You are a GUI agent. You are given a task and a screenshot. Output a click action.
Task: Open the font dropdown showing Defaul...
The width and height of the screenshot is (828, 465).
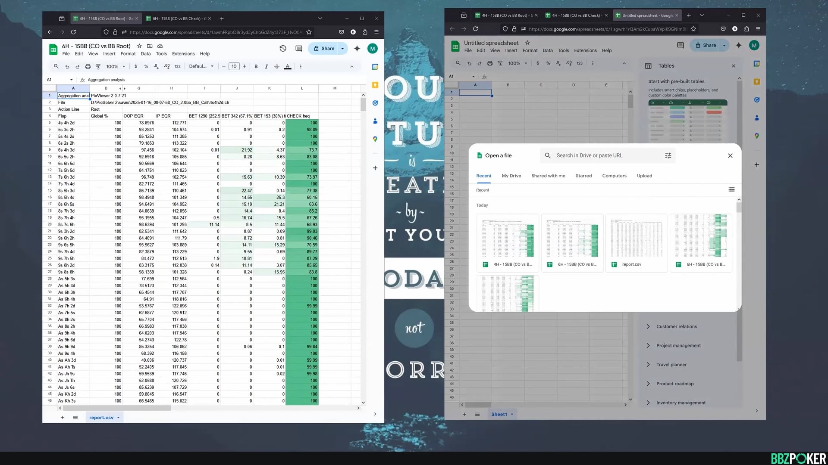pyautogui.click(x=201, y=67)
